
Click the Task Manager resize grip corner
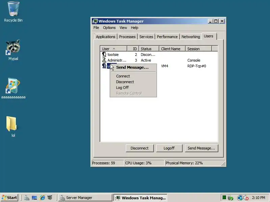(223, 164)
